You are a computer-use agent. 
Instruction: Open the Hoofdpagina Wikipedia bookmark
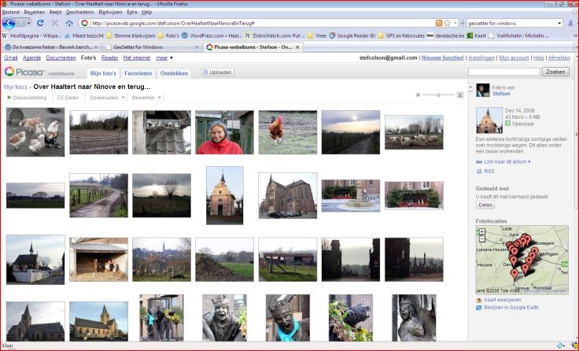[31, 36]
